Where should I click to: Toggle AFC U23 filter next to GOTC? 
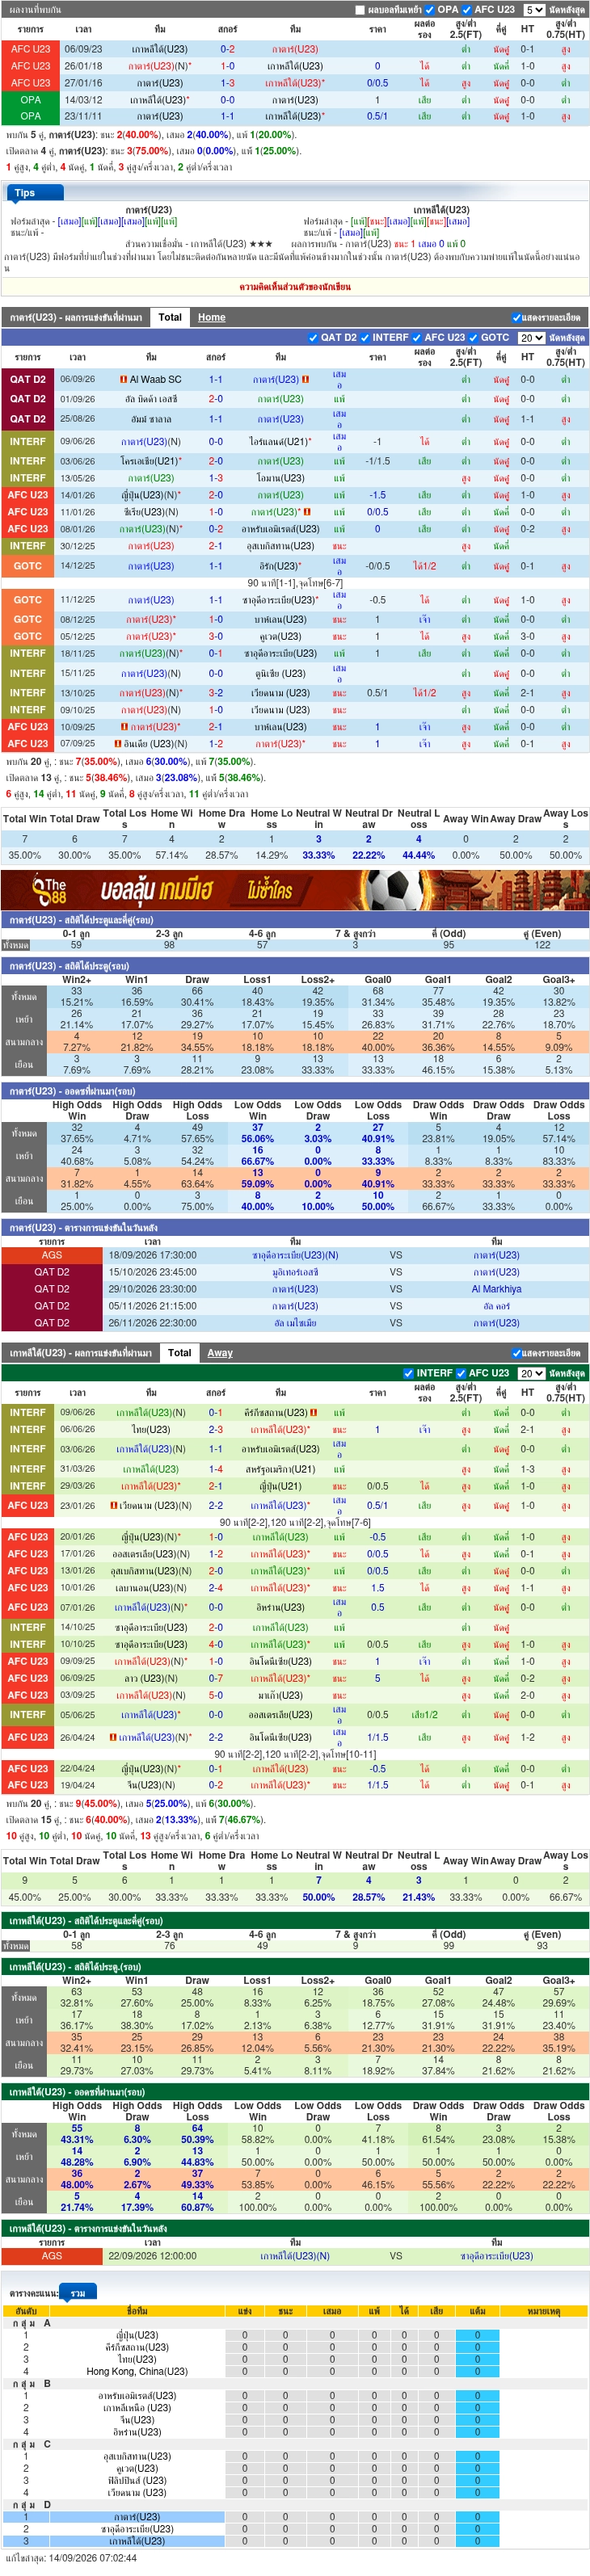417,338
